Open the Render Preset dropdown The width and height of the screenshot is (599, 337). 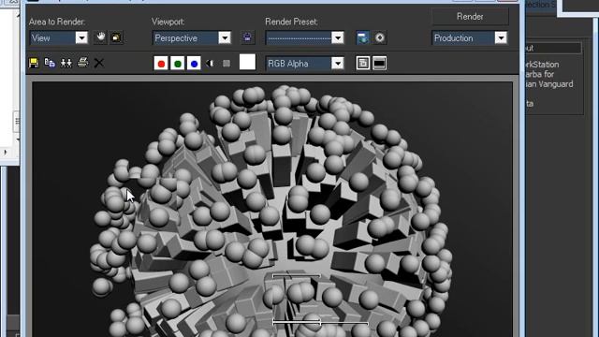(305, 37)
